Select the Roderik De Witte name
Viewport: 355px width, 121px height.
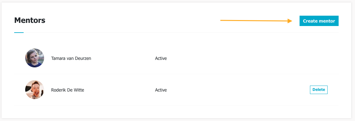(68, 90)
